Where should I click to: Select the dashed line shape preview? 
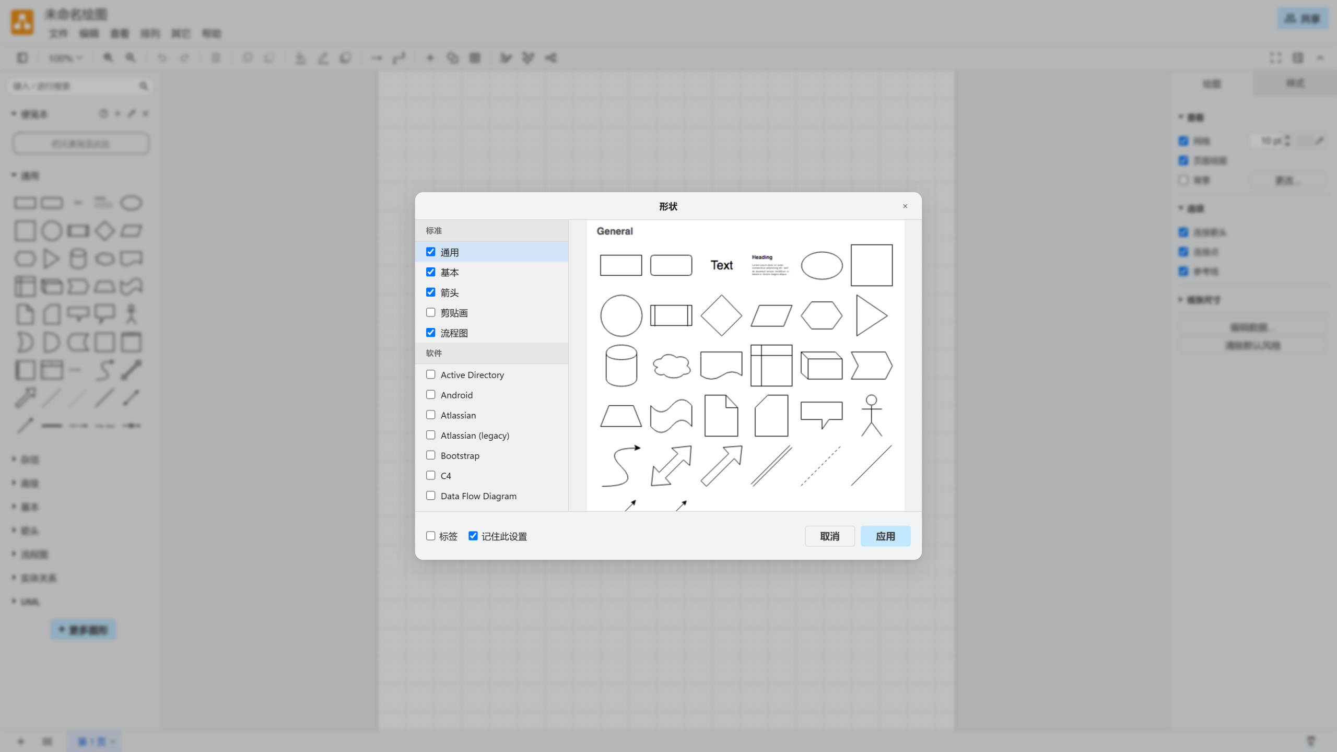click(x=822, y=466)
